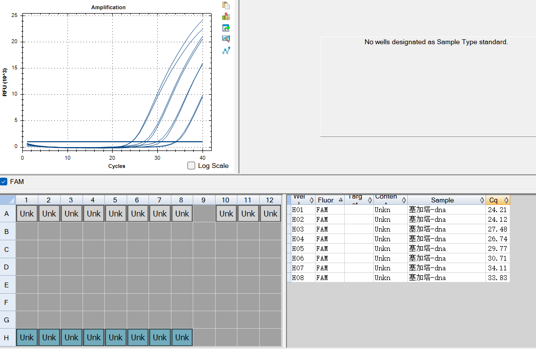Open the chart settings bar-graph gear icon
Viewport: 536px width, 349px height.
(226, 17)
